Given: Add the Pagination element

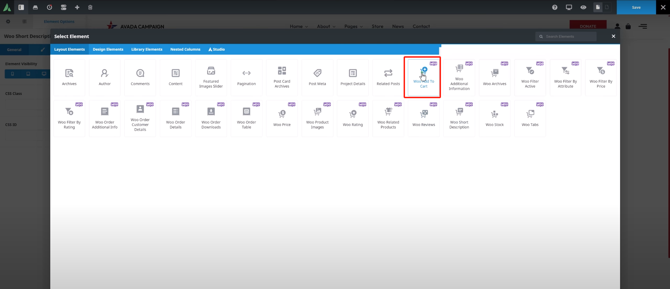Looking at the screenshot, I should (246, 77).
